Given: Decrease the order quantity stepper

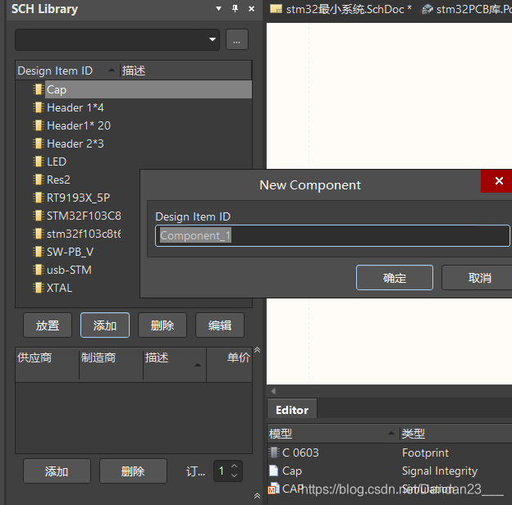Looking at the screenshot, I should (234, 475).
